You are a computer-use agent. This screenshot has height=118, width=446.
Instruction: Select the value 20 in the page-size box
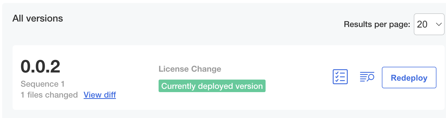coord(422,24)
